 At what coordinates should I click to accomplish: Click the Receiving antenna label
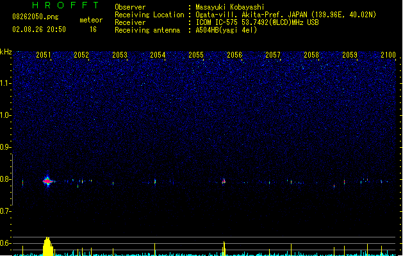(147, 30)
